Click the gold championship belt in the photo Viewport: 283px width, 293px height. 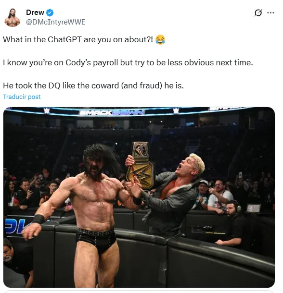point(141,165)
